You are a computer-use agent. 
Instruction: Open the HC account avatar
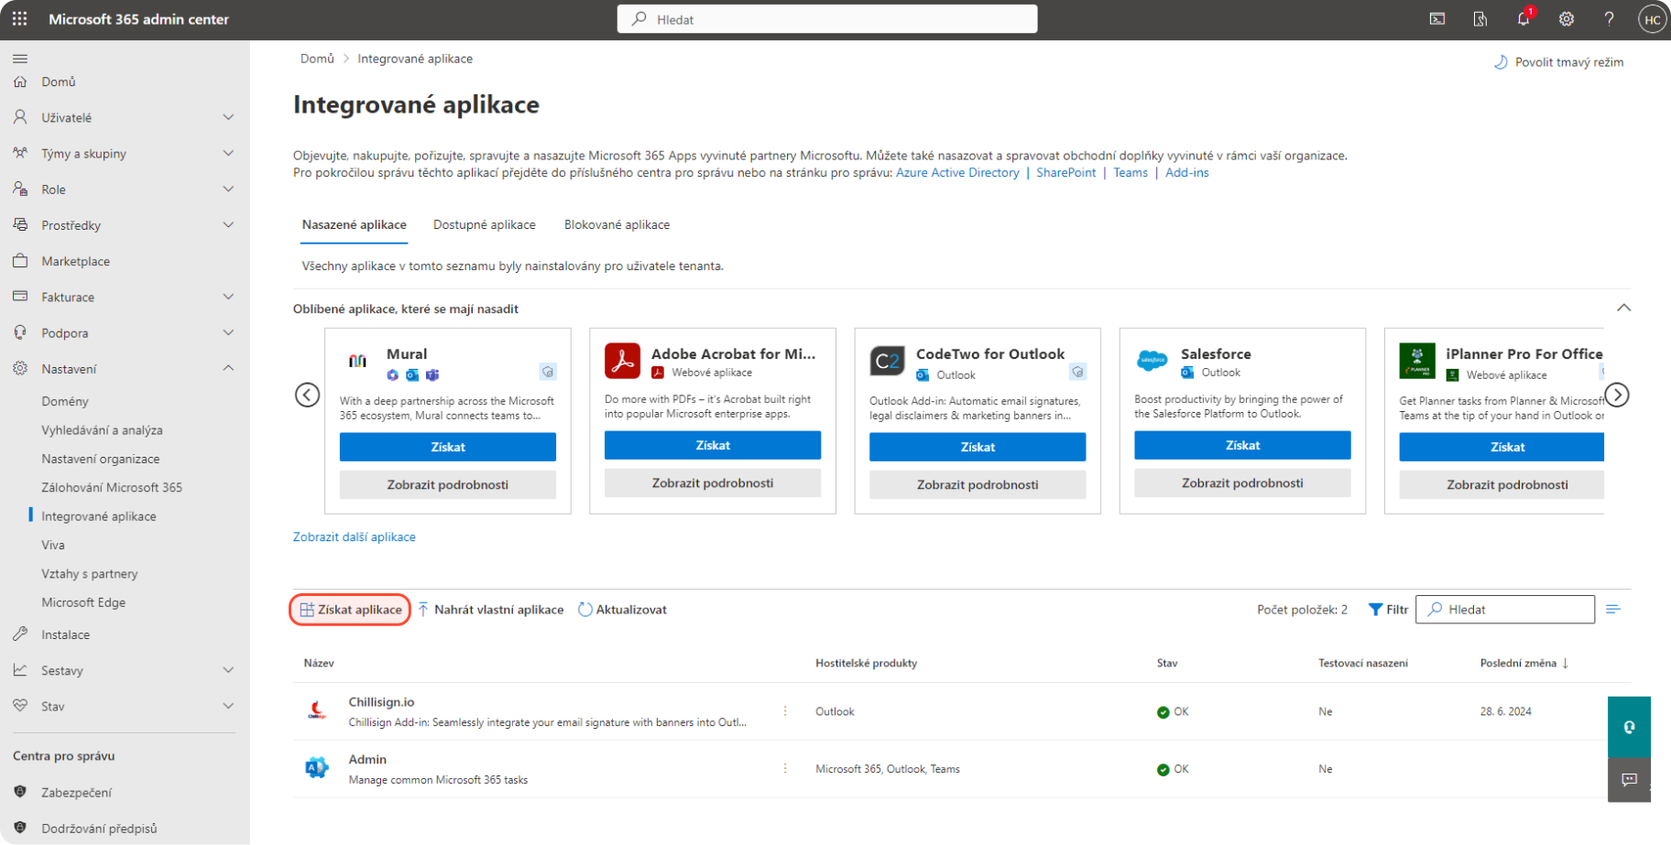tap(1652, 19)
